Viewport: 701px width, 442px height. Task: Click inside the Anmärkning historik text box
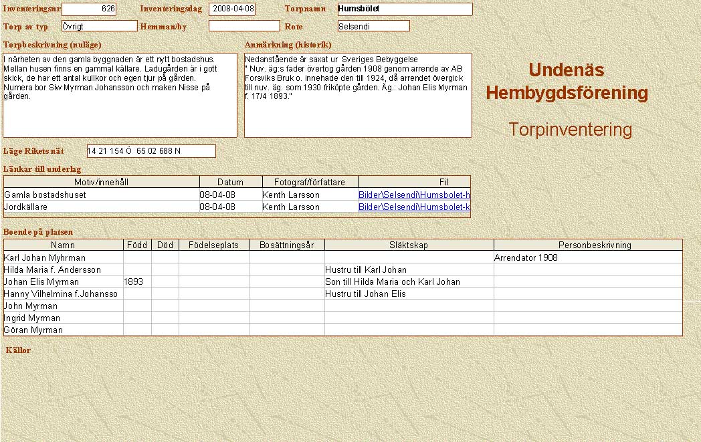pyautogui.click(x=357, y=95)
